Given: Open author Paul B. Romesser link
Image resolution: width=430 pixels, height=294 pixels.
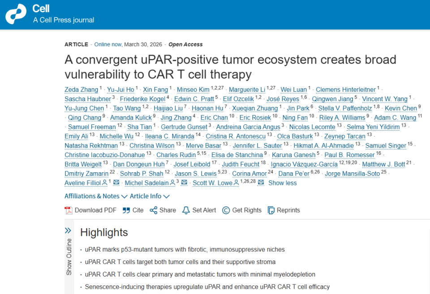Looking at the screenshot, I should 349,155.
